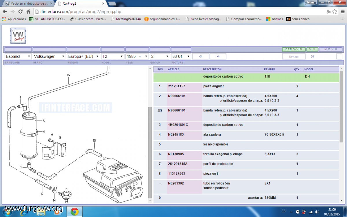Open Comprar ecomatric bookmark
Screen dimensions: 347x217
point(244,19)
